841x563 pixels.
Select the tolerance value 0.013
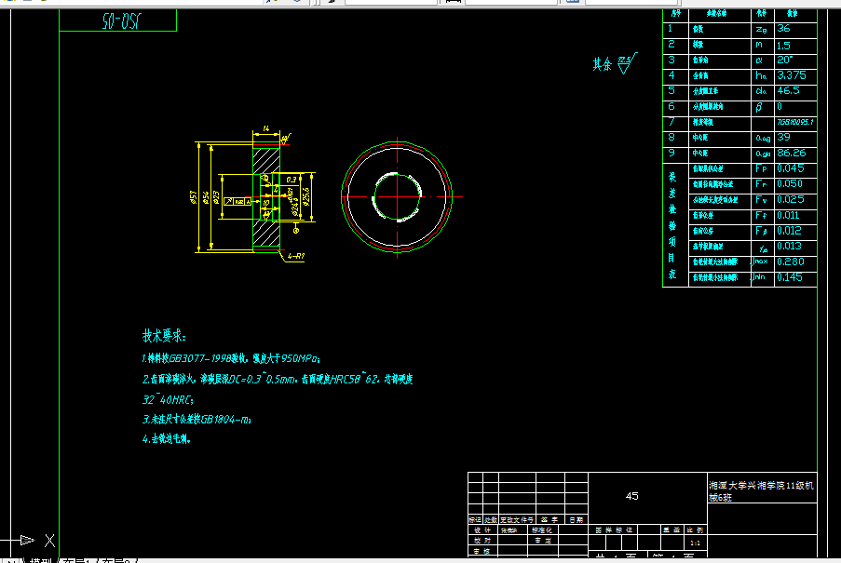790,246
